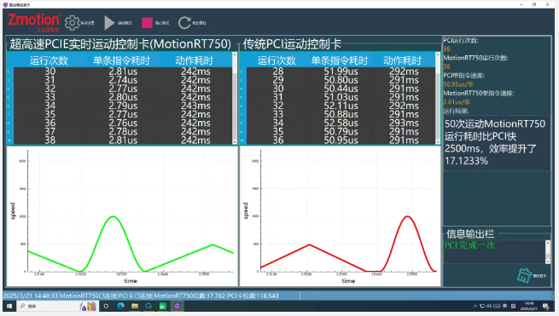Click scroll-down arrow of PCI table
The image size is (559, 316).
pos(438,142)
